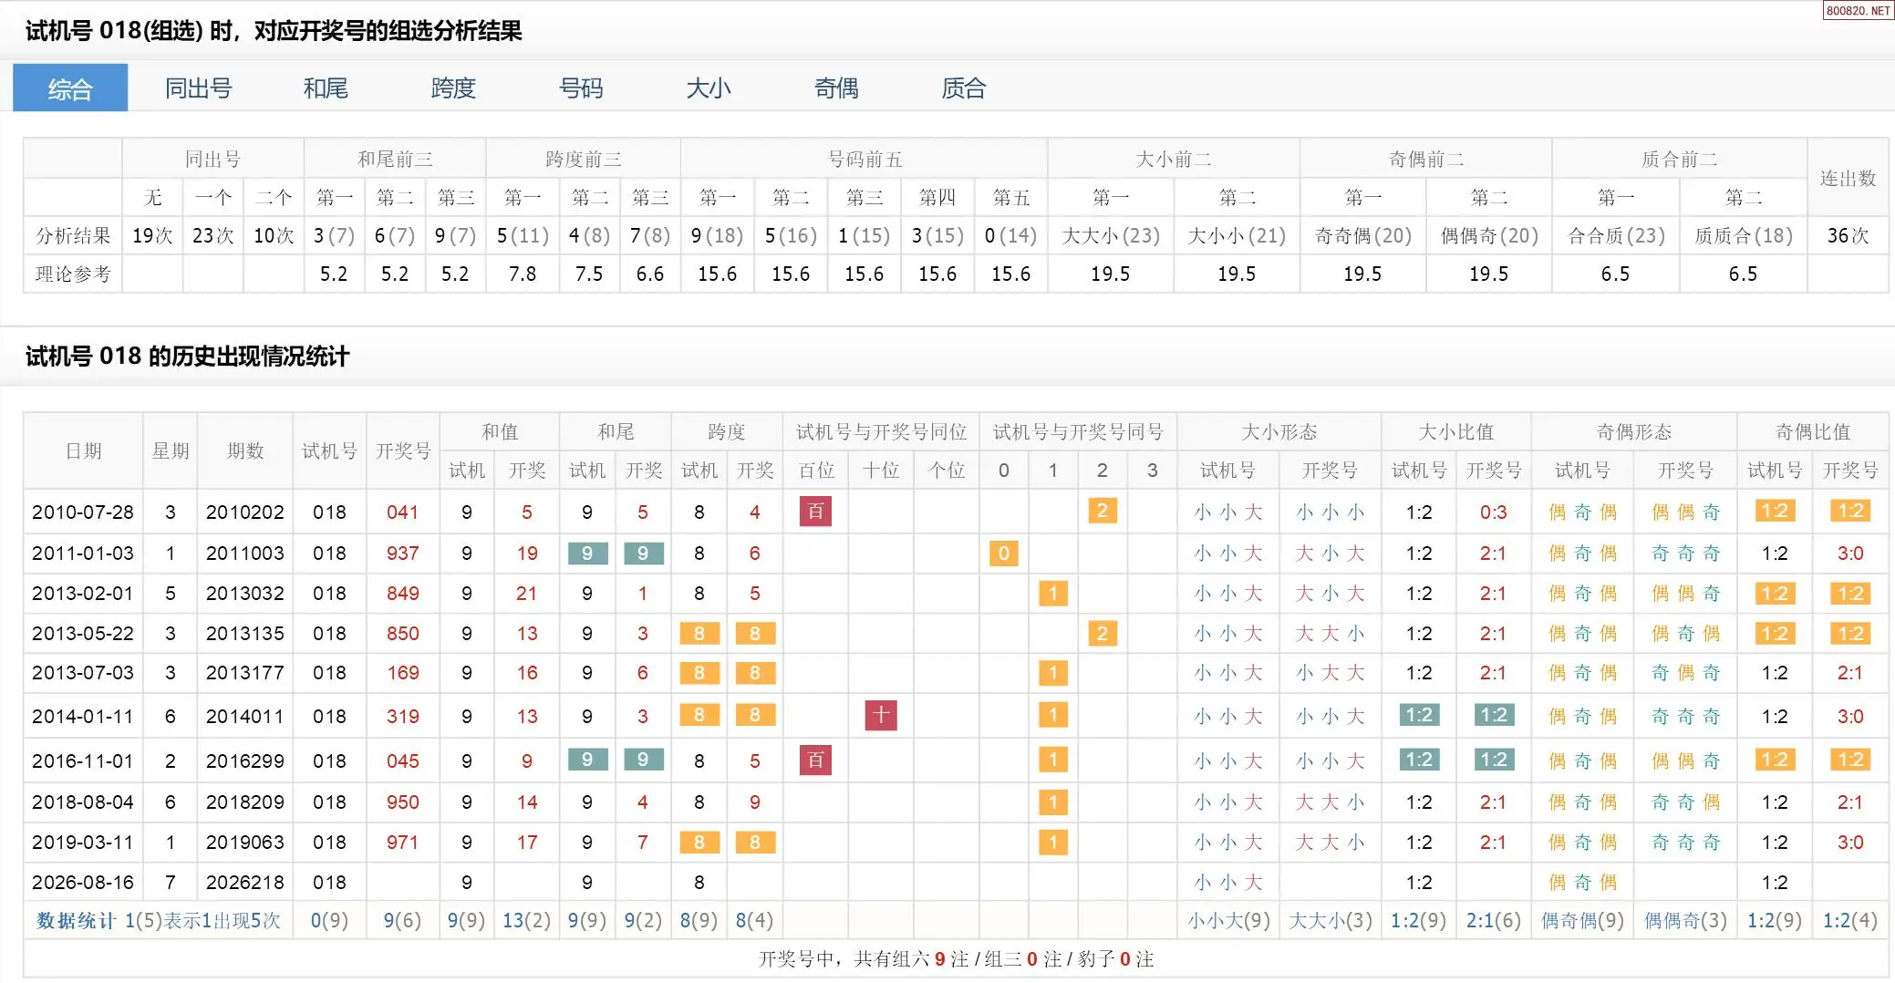Click the 19次 analysis result
1895x983 pixels.
(x=152, y=236)
